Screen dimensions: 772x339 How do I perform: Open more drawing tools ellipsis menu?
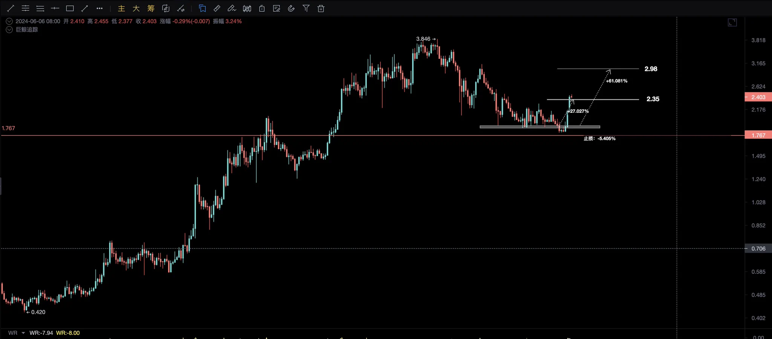pos(100,8)
